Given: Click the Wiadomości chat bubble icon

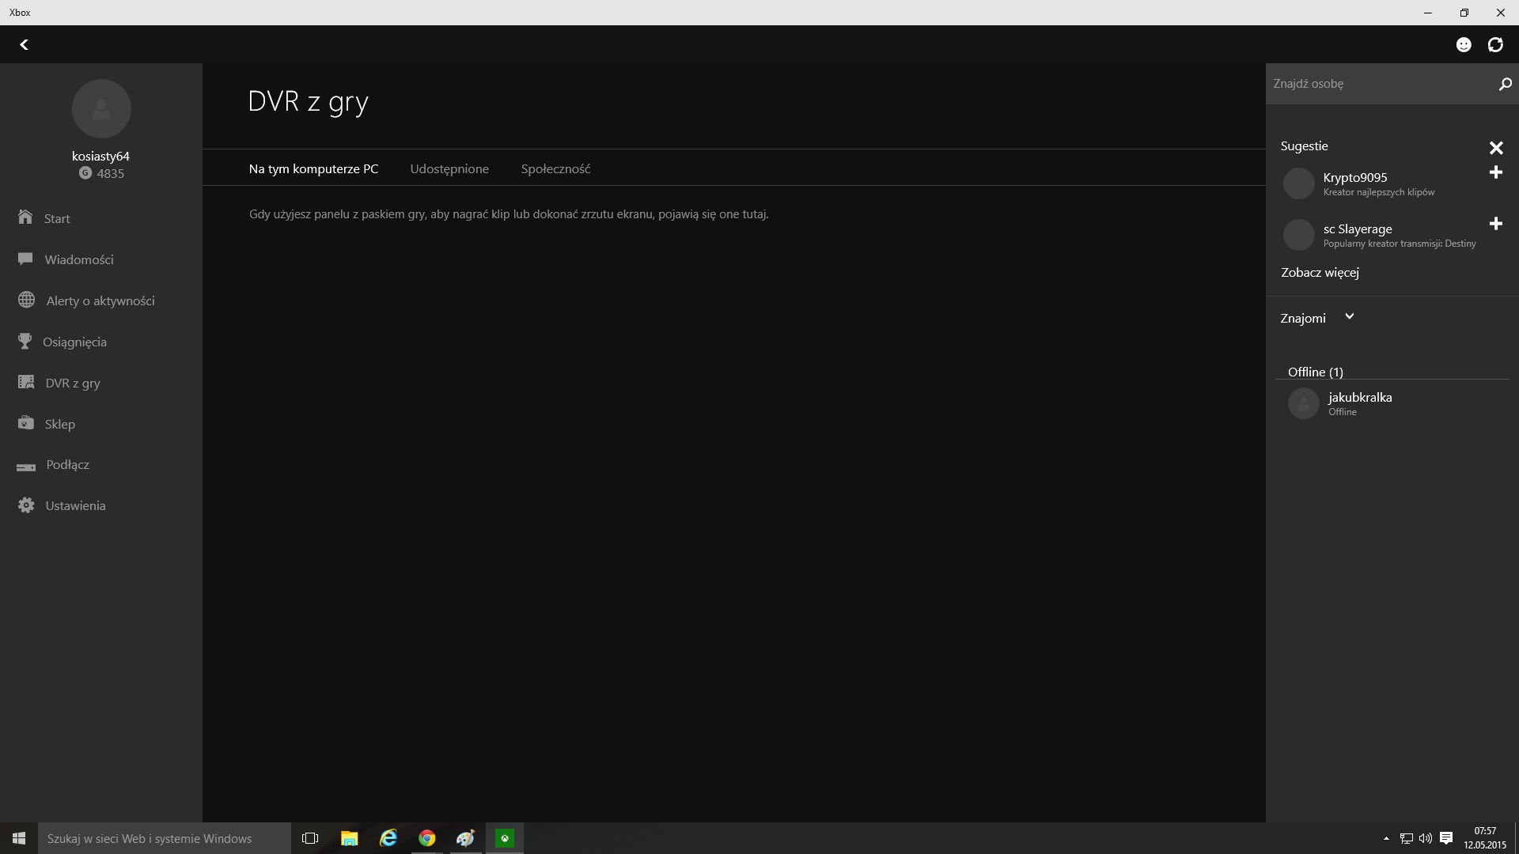Looking at the screenshot, I should [25, 259].
